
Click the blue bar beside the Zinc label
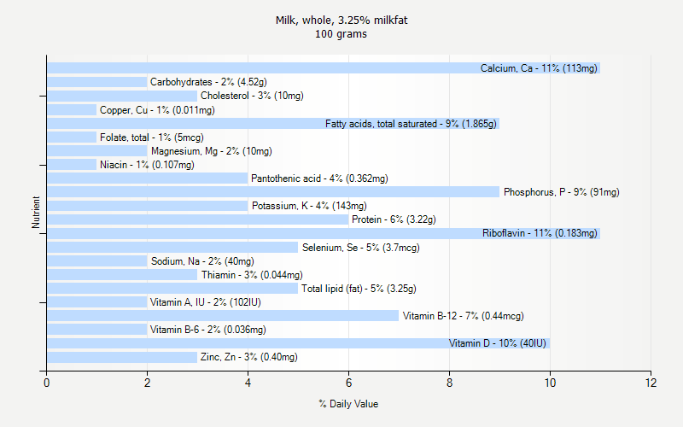pos(122,357)
